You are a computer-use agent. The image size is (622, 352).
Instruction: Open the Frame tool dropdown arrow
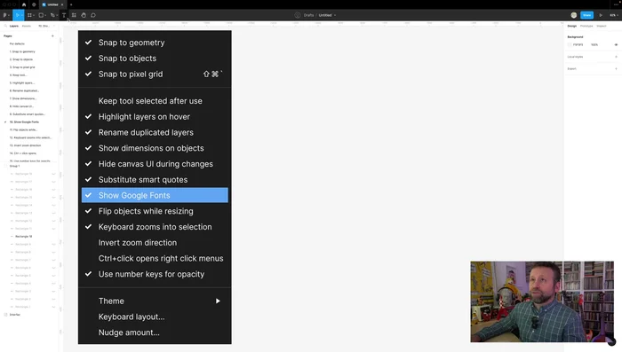(x=34, y=15)
